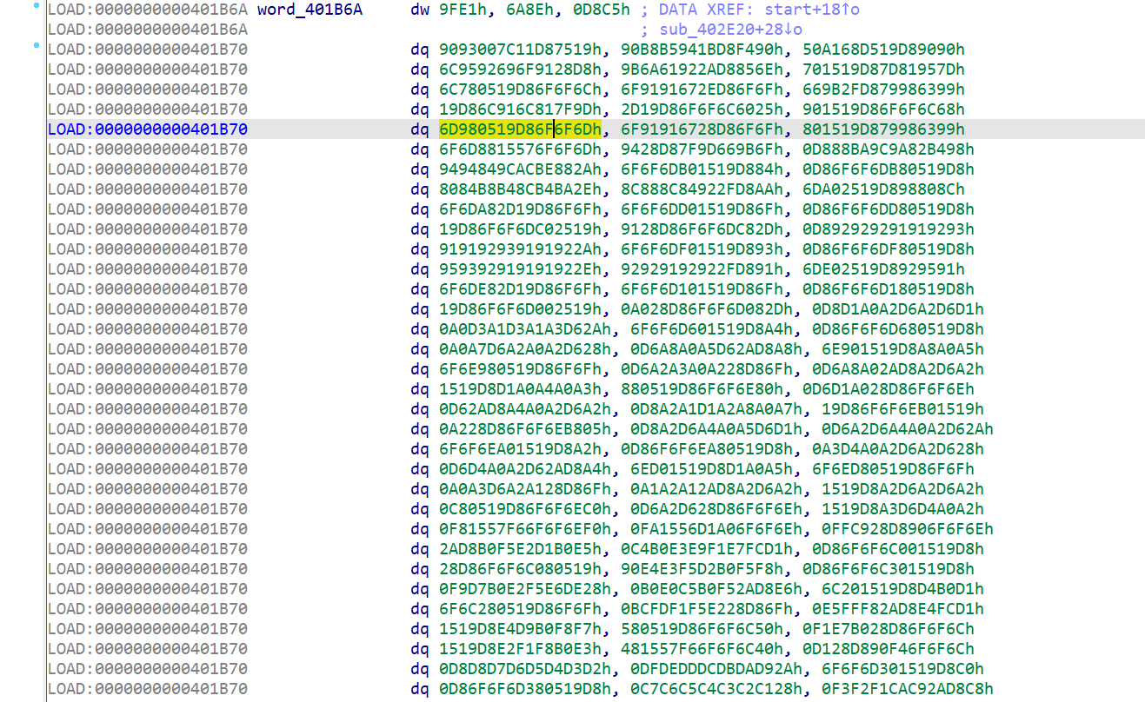Viewport: 1145px width, 702px height.
Task: Select the value 0D888BA9C9A82B498h
Action: point(888,149)
